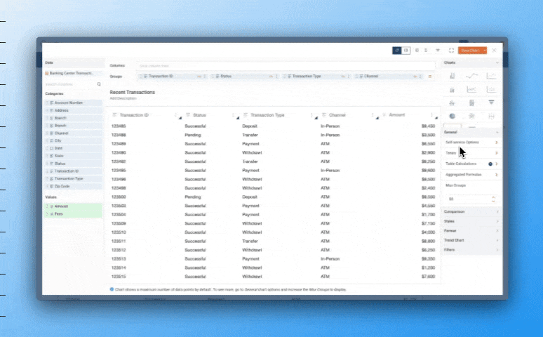Pick the line chart type icon
The width and height of the screenshot is (543, 337).
pyautogui.click(x=472, y=76)
